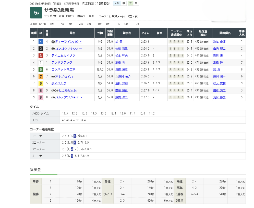The image size is (254, 208).
Task: Open trainer 池江 泰郎's link
Action: click(219, 42)
